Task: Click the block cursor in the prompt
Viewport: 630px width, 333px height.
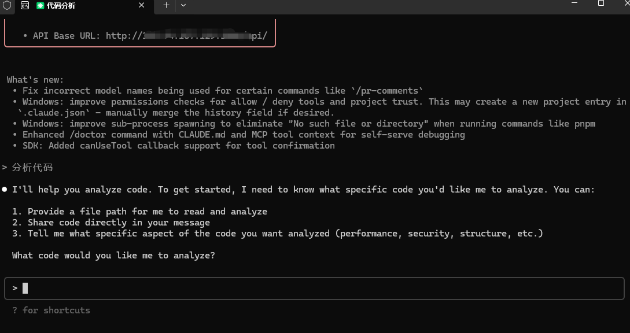Action: 25,288
